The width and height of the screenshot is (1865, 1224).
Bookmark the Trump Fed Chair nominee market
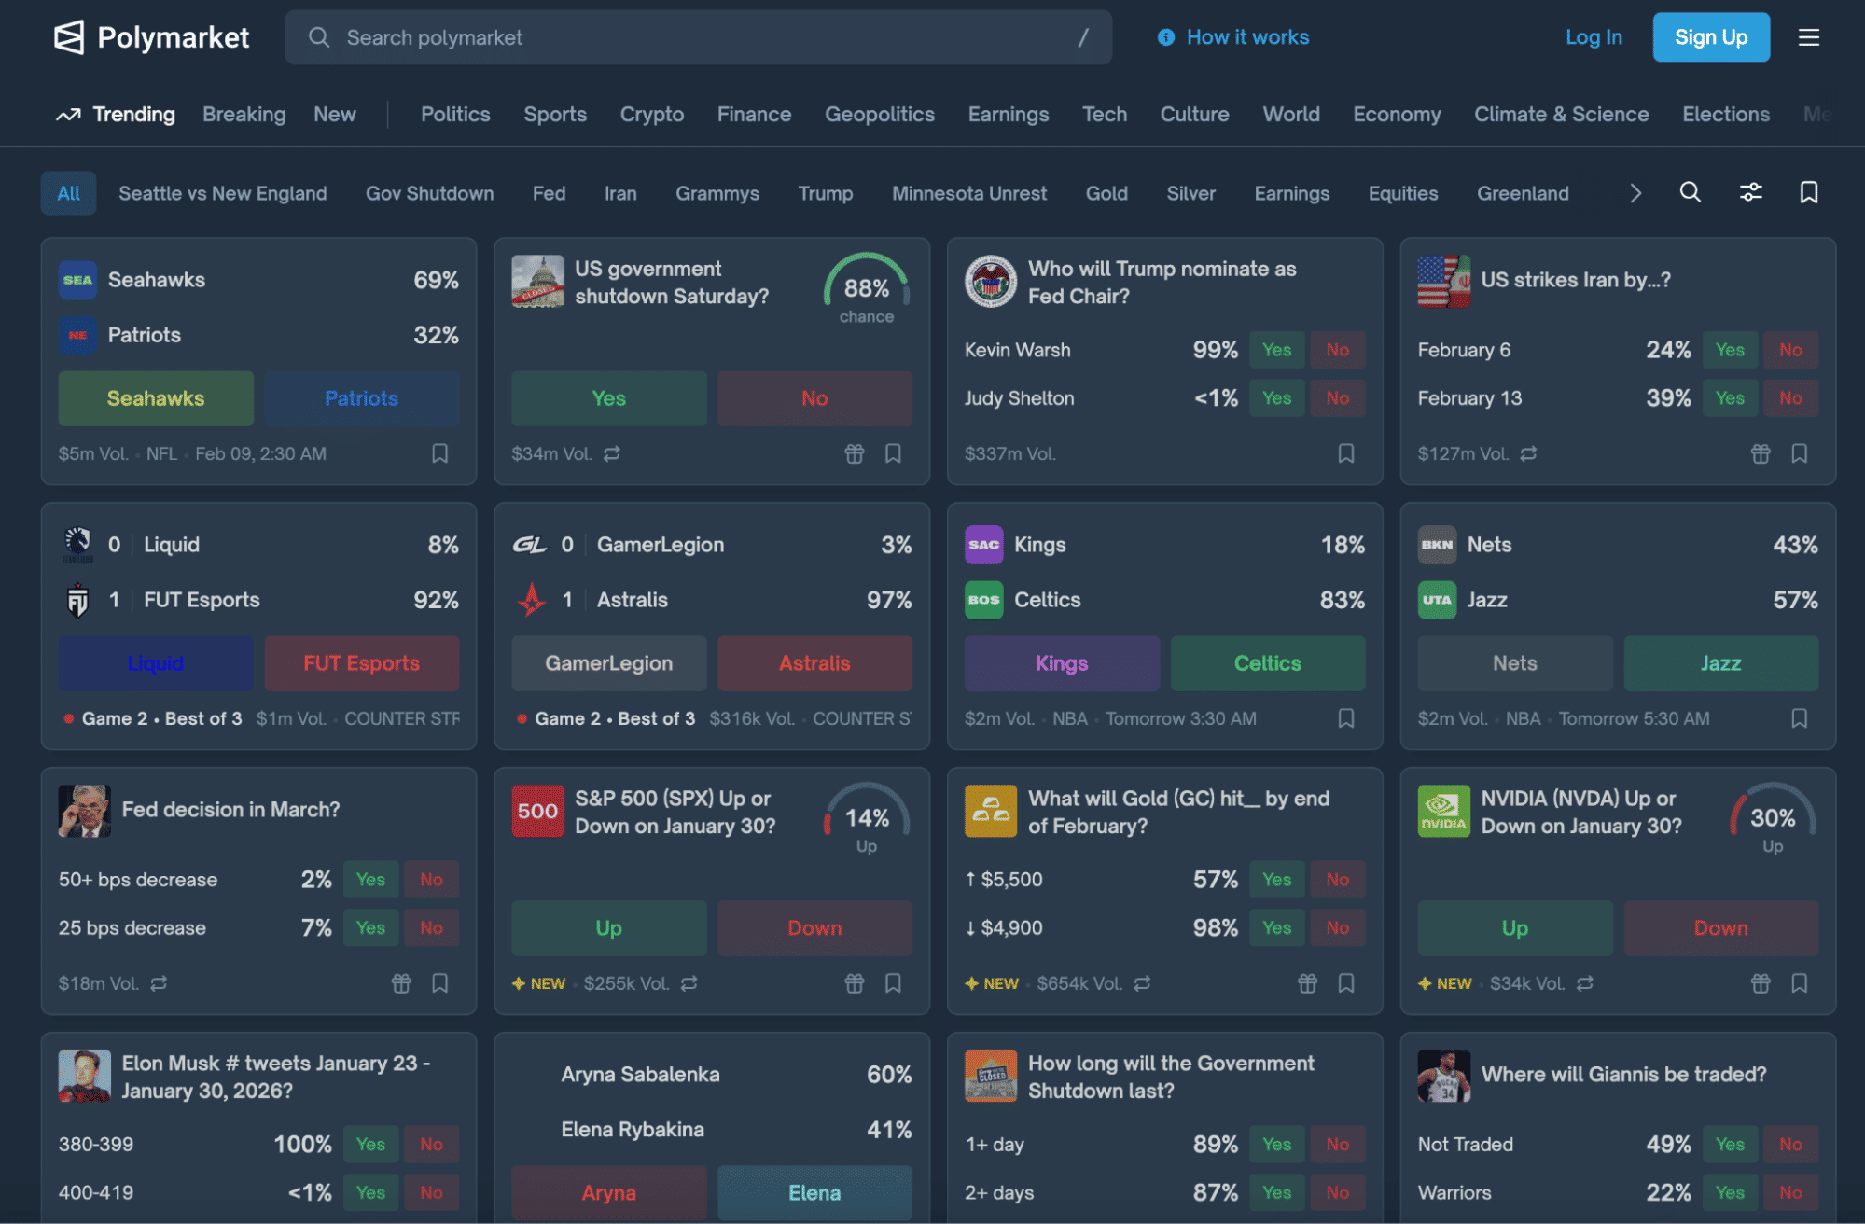click(x=1345, y=453)
